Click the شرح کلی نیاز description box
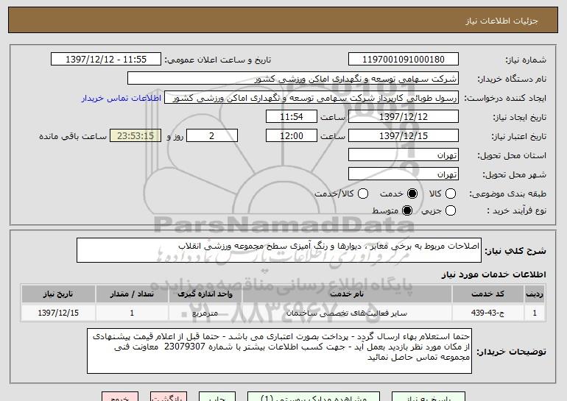The height and width of the screenshot is (401, 567). pyautogui.click(x=279, y=250)
